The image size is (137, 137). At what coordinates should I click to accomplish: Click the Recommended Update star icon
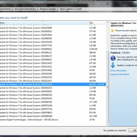(x=112, y=30)
